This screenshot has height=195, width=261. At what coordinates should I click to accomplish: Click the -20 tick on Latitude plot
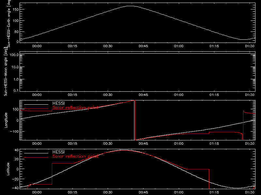click(15, 179)
